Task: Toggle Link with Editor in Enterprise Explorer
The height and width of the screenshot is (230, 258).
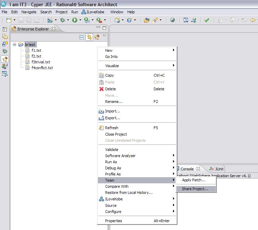Action: pos(89,37)
